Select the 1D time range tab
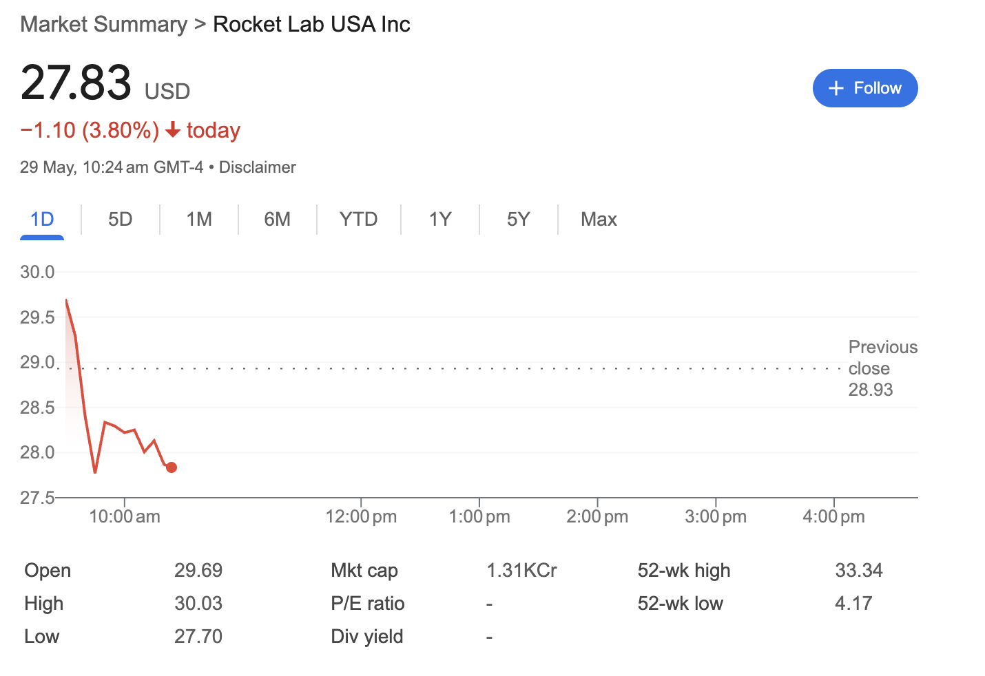Viewport: 985px width, 676px height. point(42,219)
